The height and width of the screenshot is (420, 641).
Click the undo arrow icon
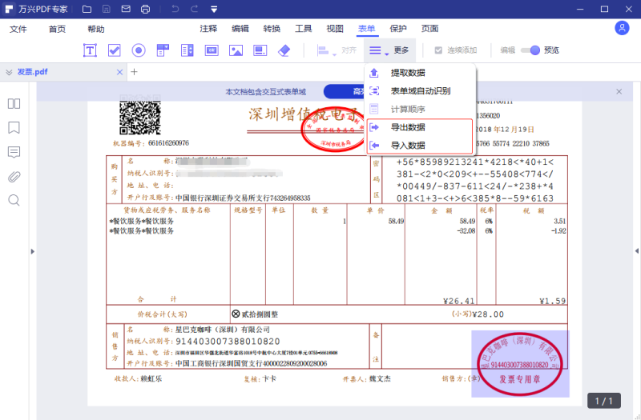(x=175, y=9)
